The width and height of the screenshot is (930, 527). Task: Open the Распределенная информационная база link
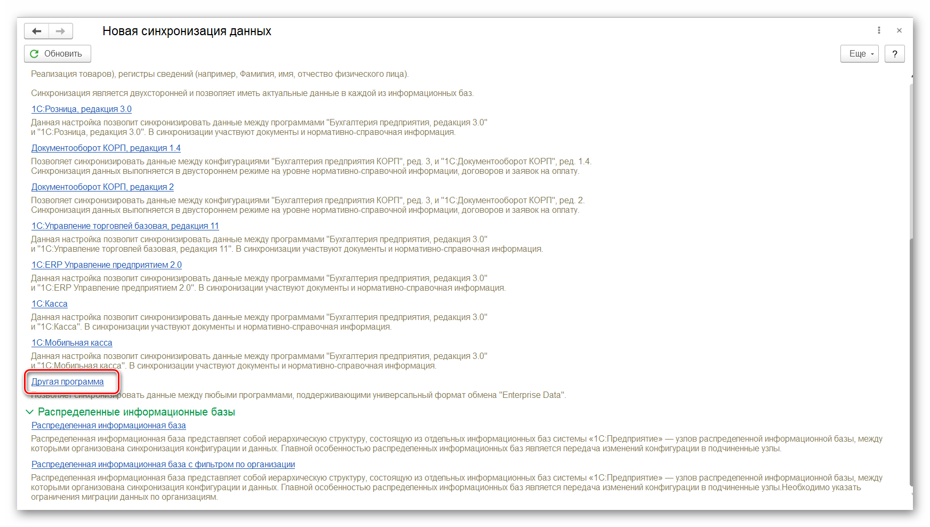[109, 426]
